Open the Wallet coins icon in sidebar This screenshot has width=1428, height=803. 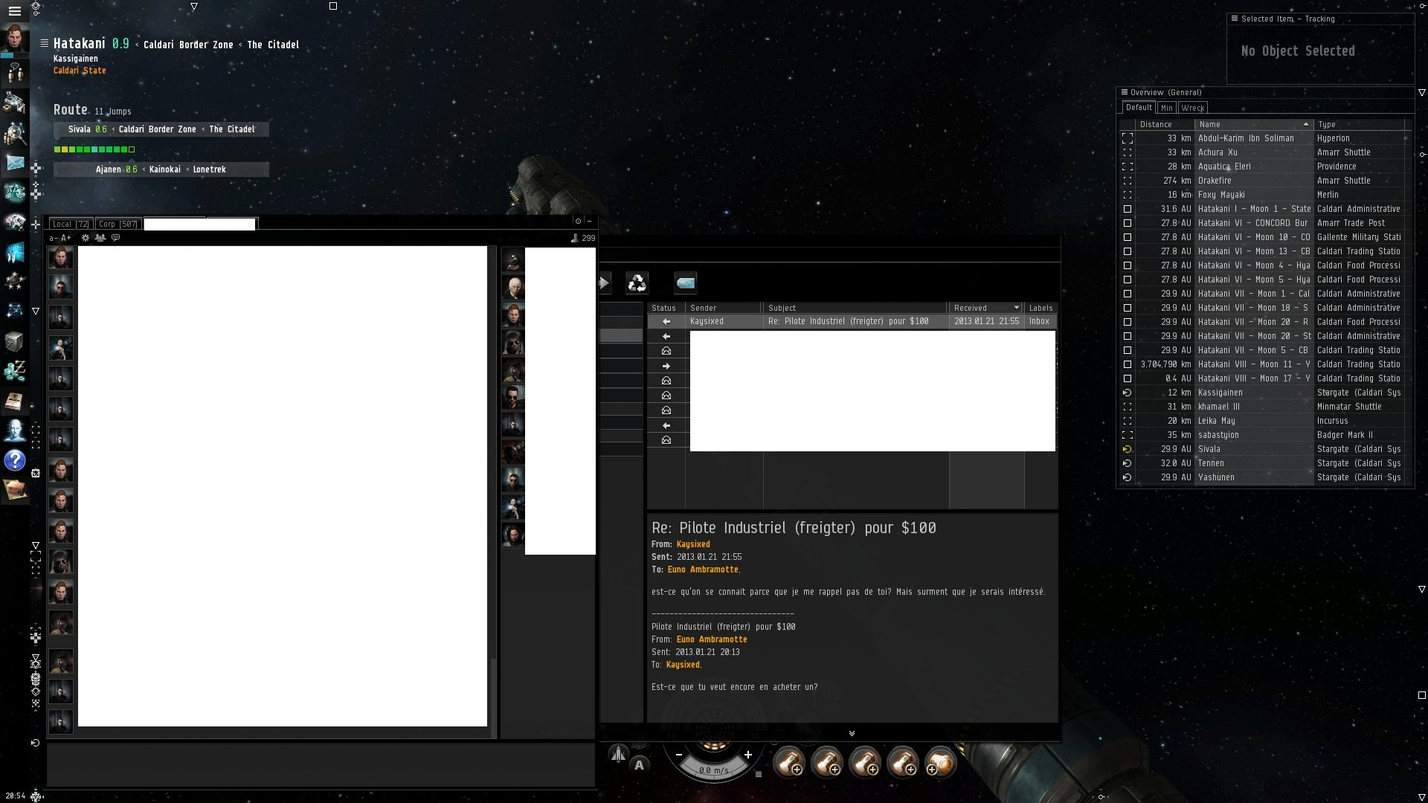(x=15, y=370)
